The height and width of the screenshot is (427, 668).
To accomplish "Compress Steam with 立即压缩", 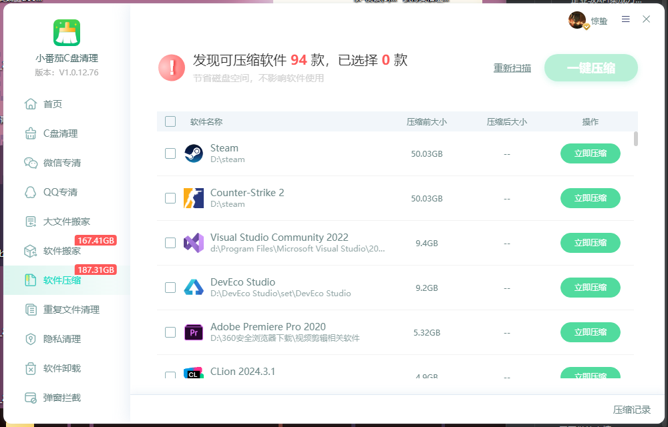I will [x=590, y=153].
